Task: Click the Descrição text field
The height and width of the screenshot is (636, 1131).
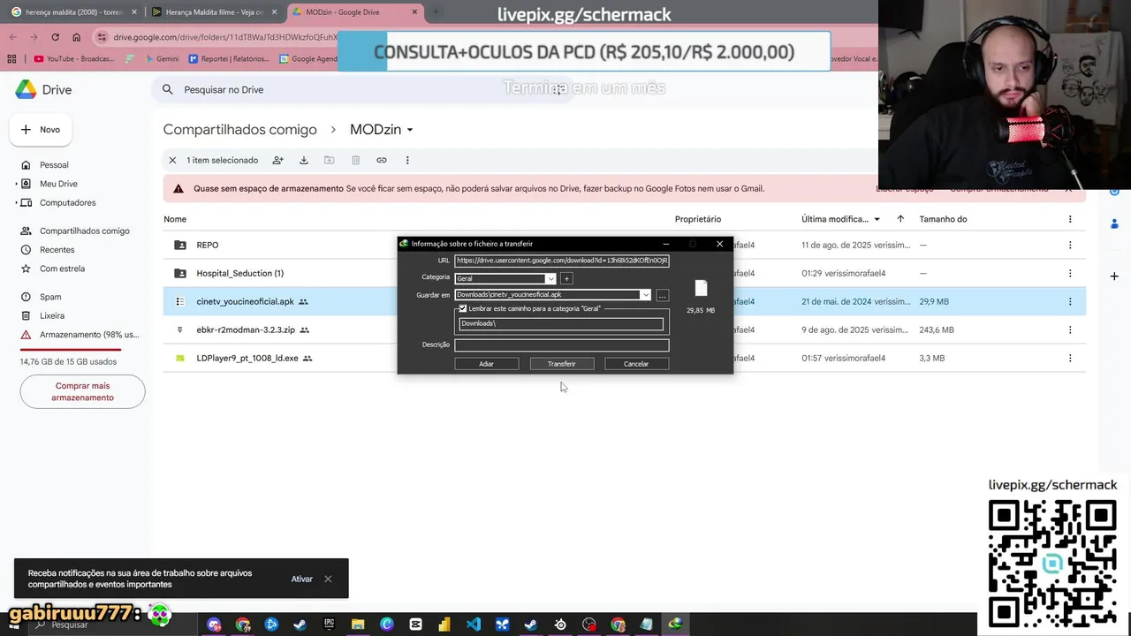Action: point(562,344)
